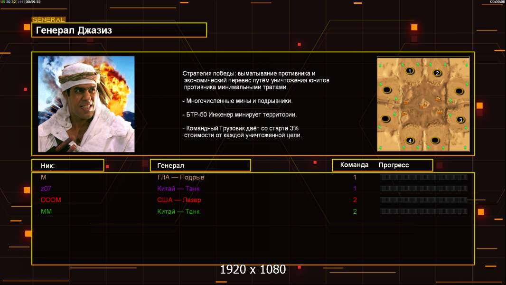Click the 'Командный Грузовик' bonus description
Screen dimensions: 506x285
click(242, 132)
